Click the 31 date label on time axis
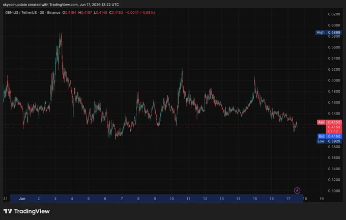Image resolution: width=346 pixels, height=220 pixels. (5, 199)
